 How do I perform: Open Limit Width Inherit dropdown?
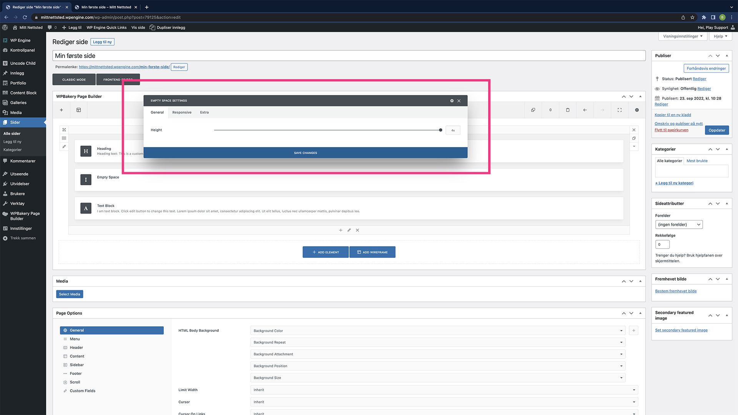[444, 390]
